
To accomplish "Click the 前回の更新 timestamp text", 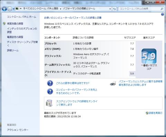I will pos(62,117).
